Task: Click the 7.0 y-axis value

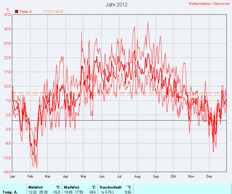Action: click(x=8, y=100)
